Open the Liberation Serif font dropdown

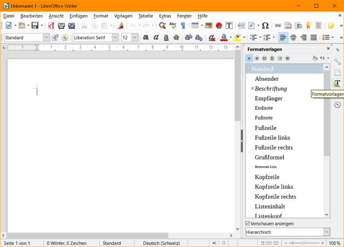pyautogui.click(x=115, y=38)
